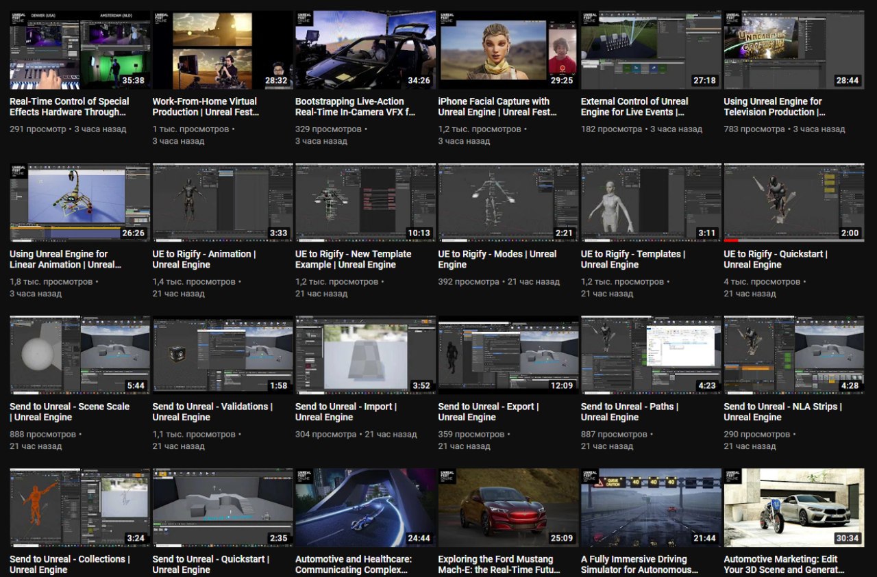
Task: Click title 'UE to Rigify - Templates'
Action: [634, 259]
